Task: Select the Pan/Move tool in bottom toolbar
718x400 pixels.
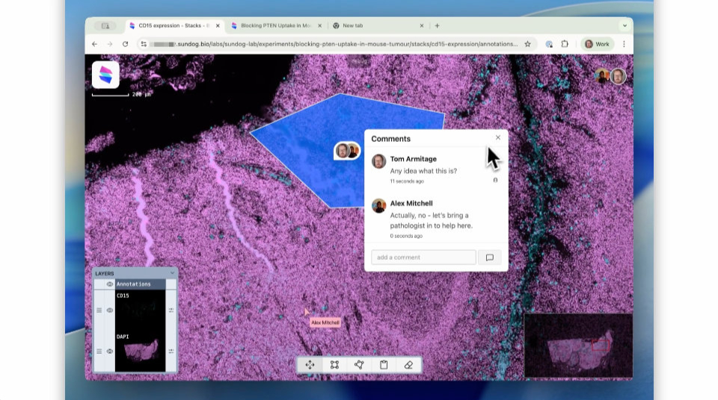Action: tap(310, 365)
